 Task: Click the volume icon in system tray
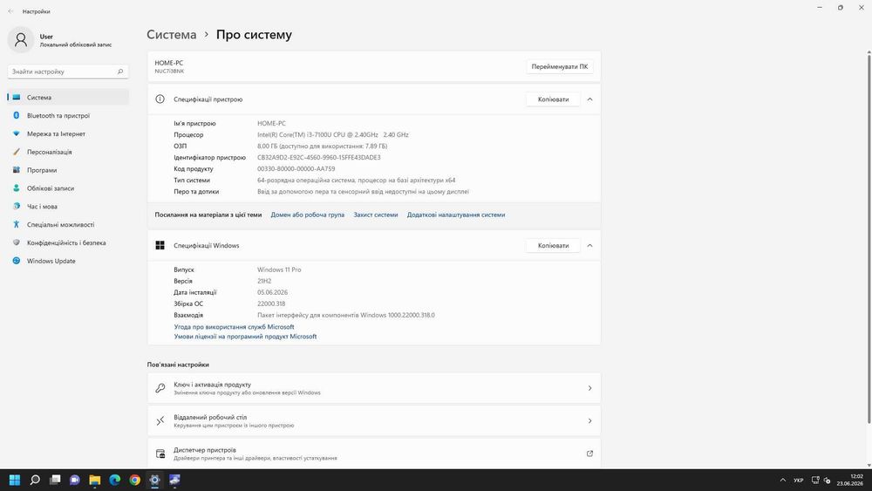coord(827,480)
